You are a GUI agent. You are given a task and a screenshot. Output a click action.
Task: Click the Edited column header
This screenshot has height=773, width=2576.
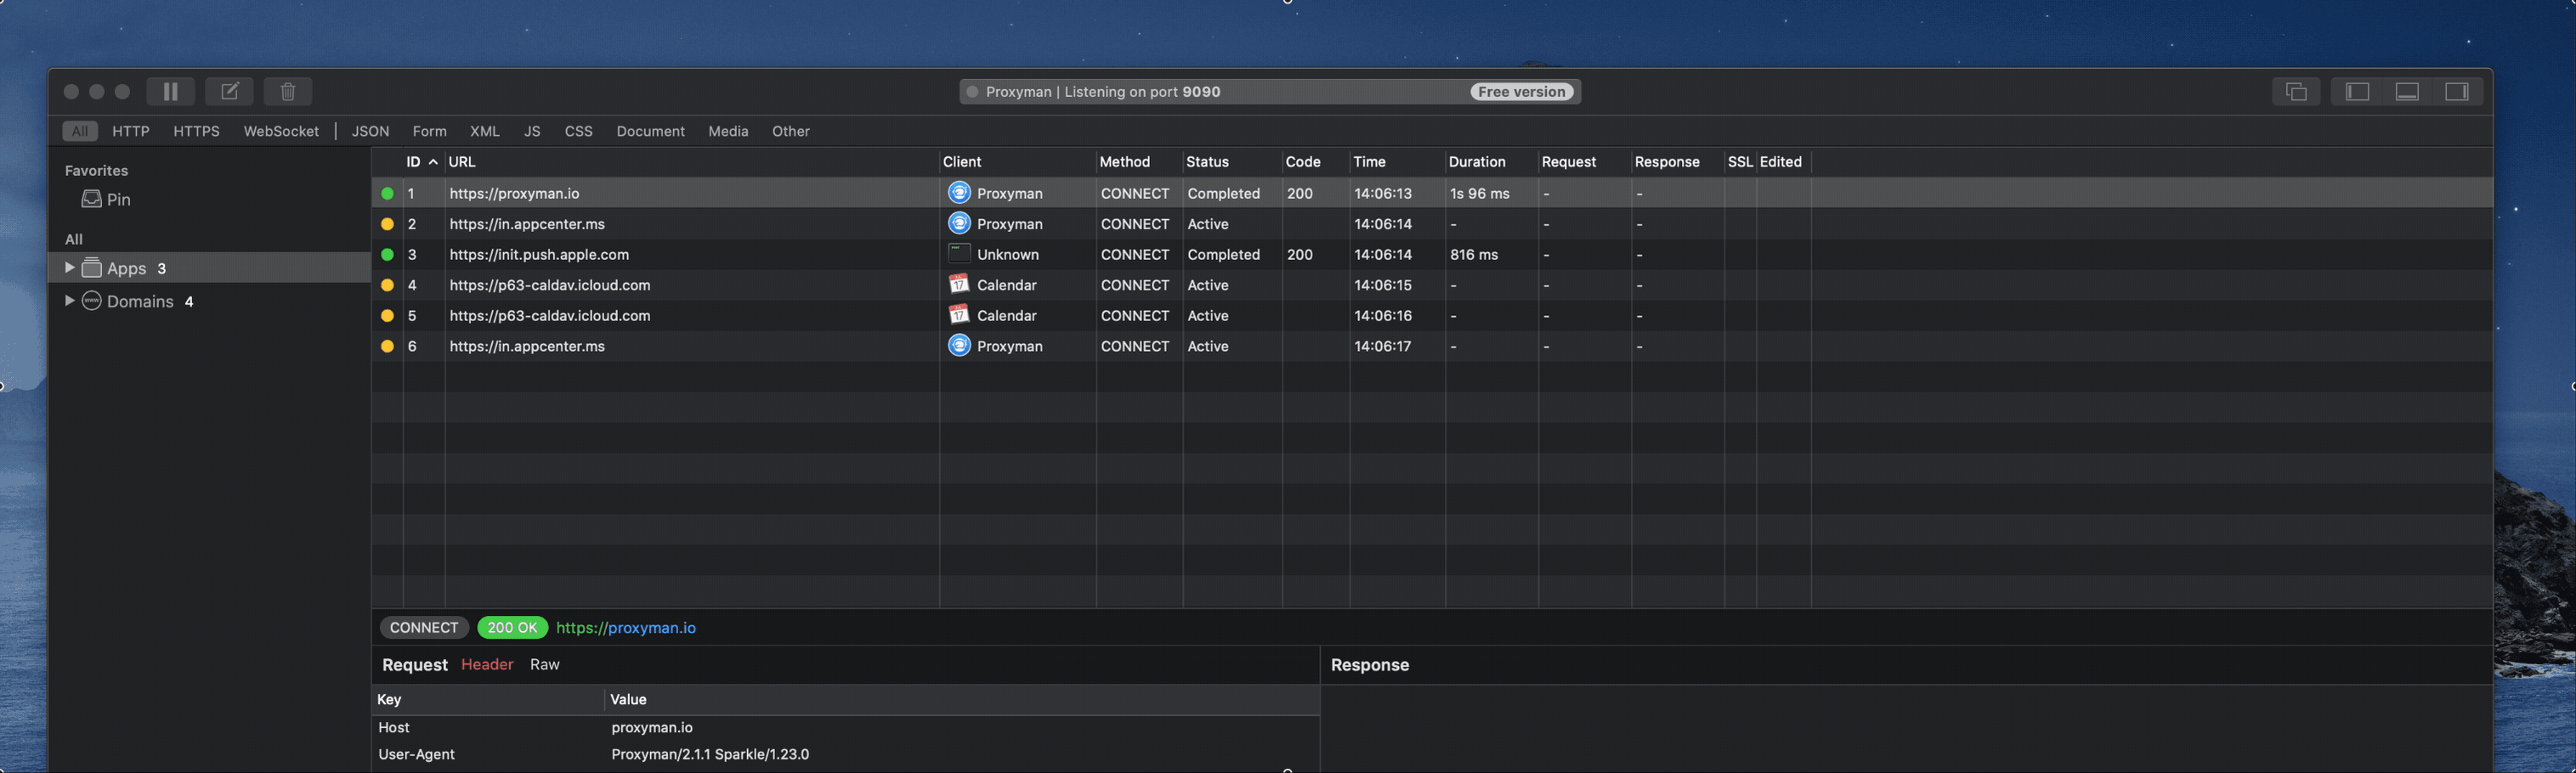[1783, 162]
